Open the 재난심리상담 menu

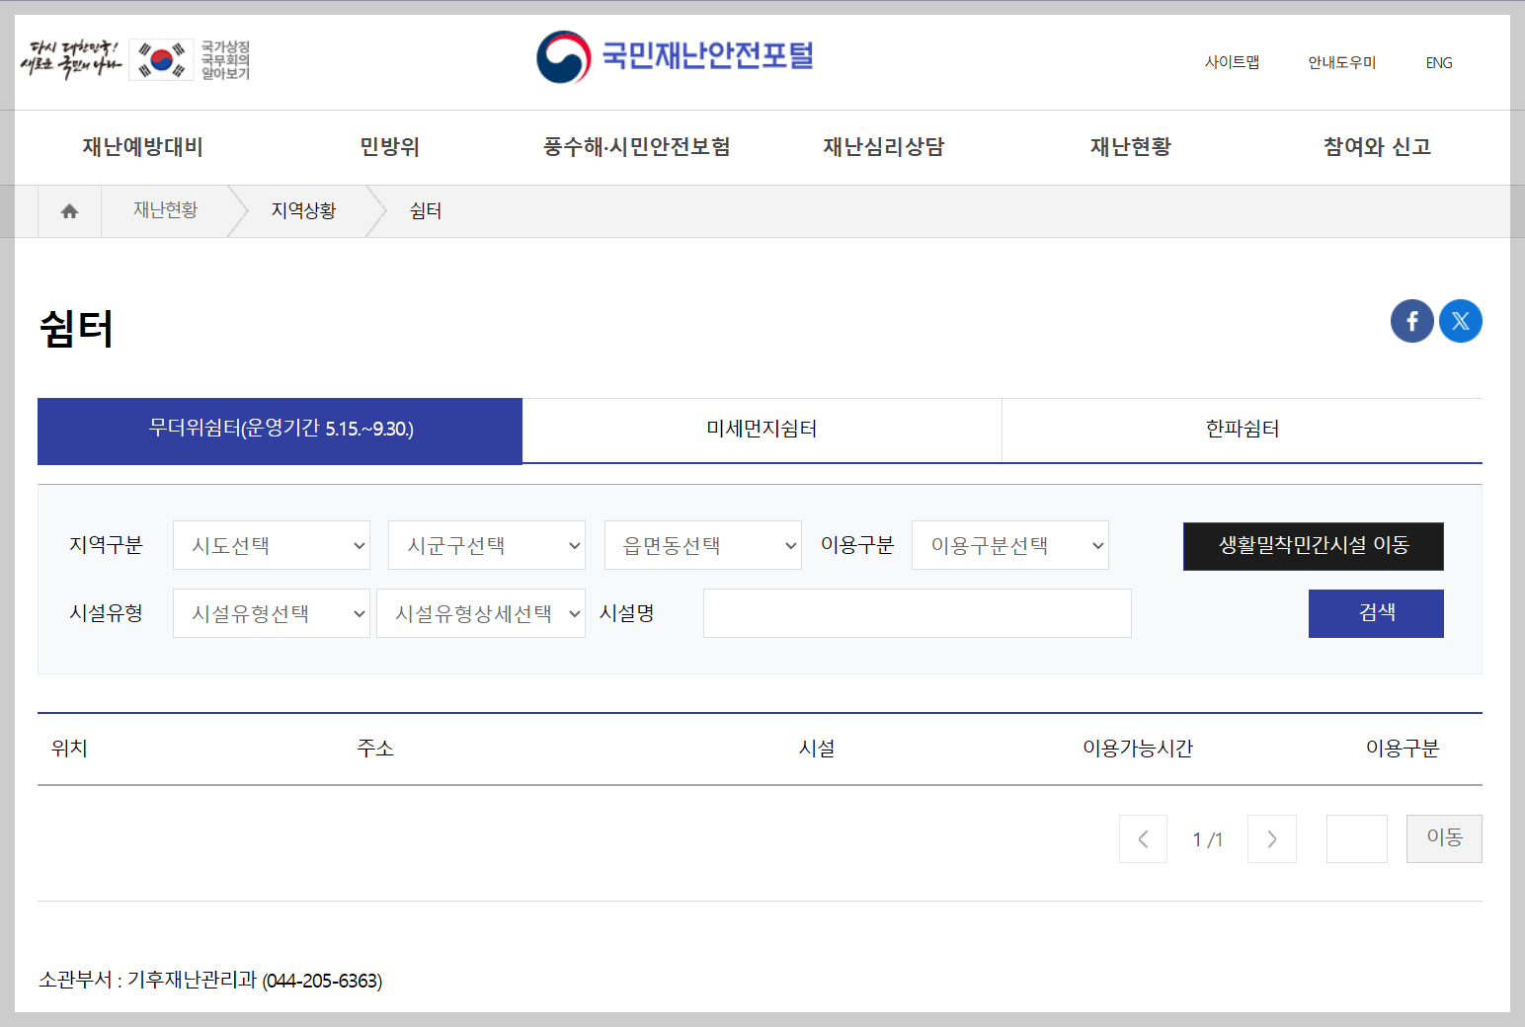tap(883, 146)
